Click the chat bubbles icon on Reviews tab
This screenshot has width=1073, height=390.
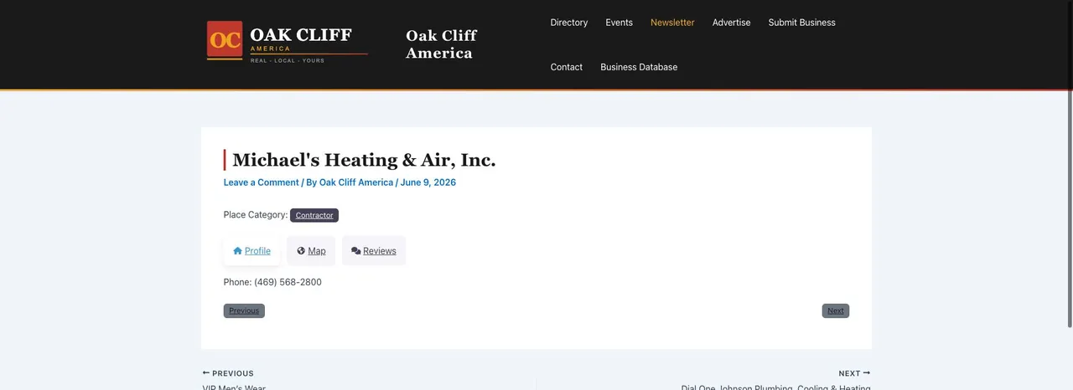tap(356, 251)
